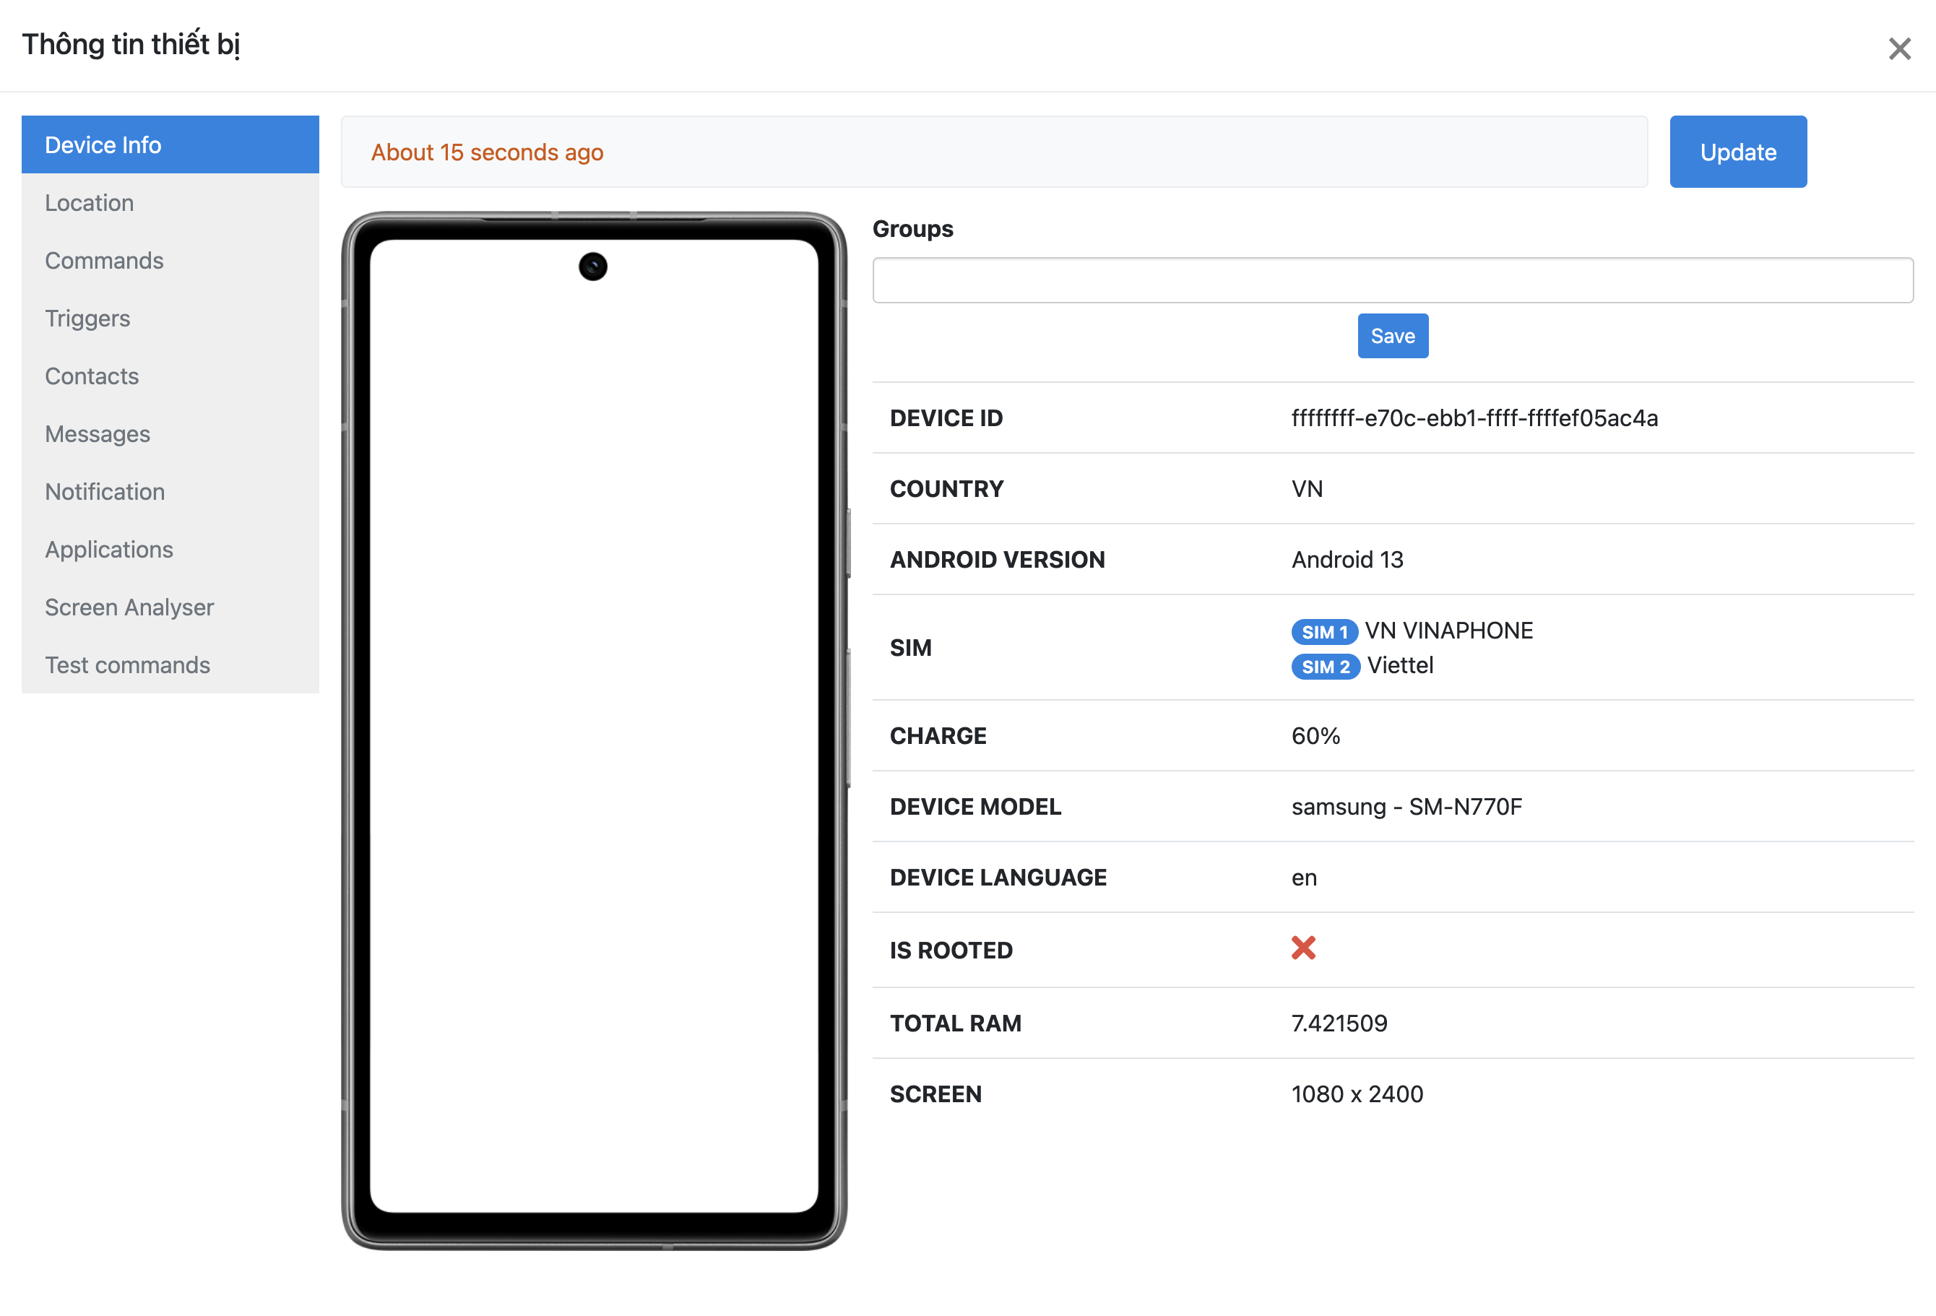Open the Device Info tab
This screenshot has width=1936, height=1316.
click(x=170, y=145)
